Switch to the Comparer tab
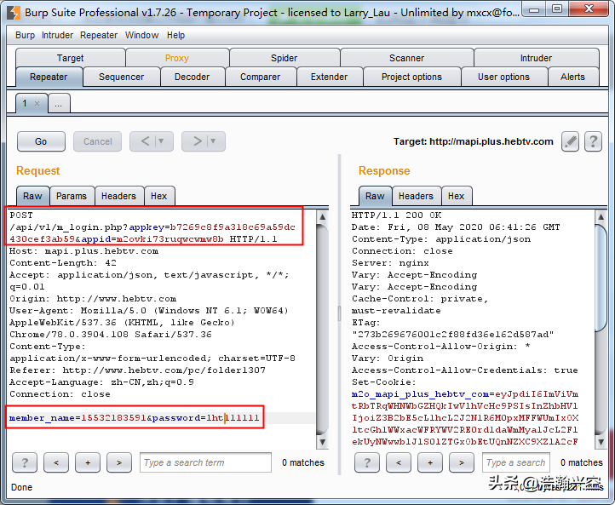Viewport: 615px width, 505px height. click(261, 77)
